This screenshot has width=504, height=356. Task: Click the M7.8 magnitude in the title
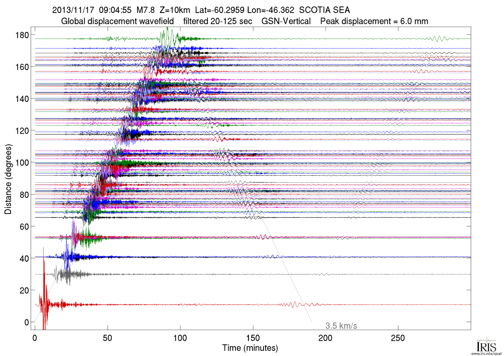(145, 10)
